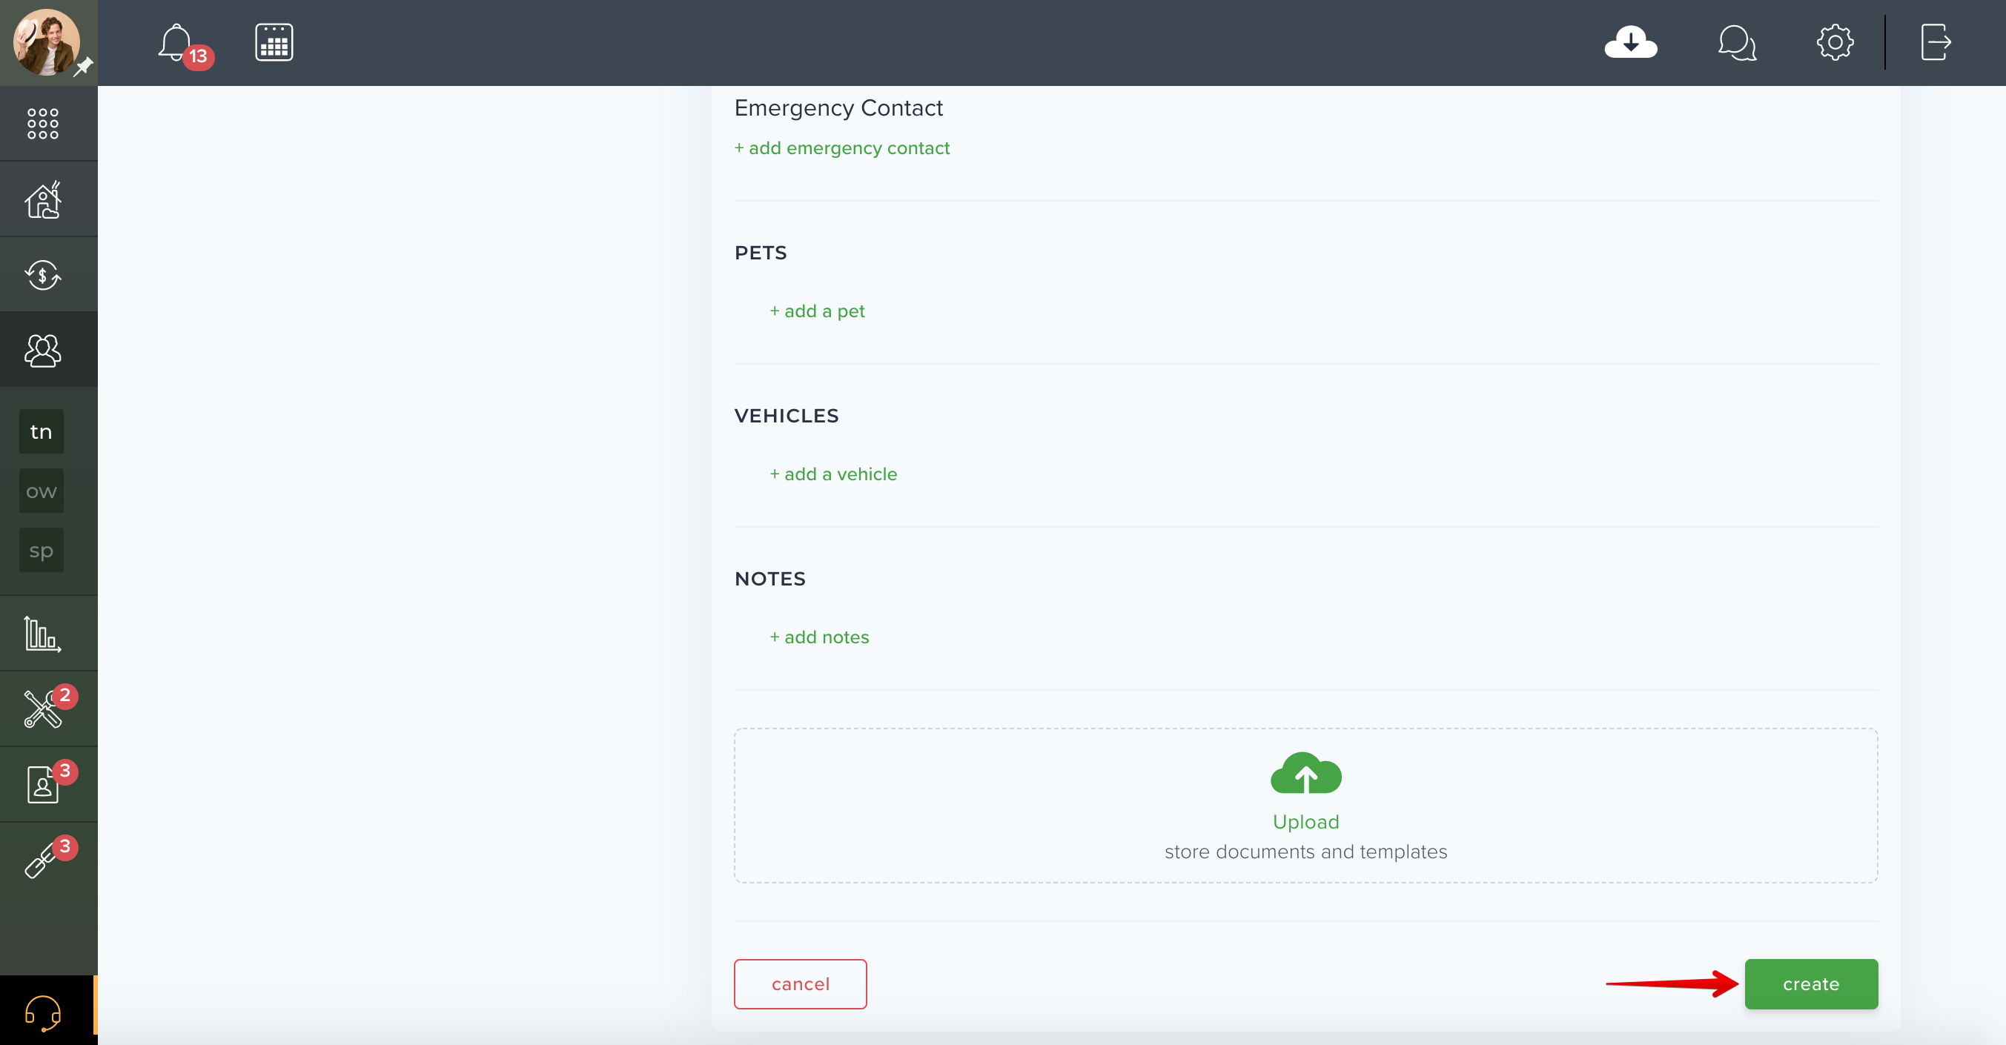Click the cloud download icon

[1631, 42]
